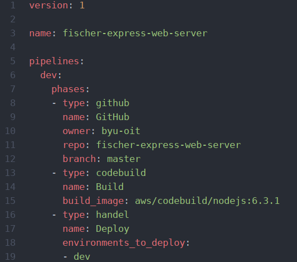Screen dimensions: 297x262
Task: Click the dev list item on line 19
Action: (x=82, y=256)
